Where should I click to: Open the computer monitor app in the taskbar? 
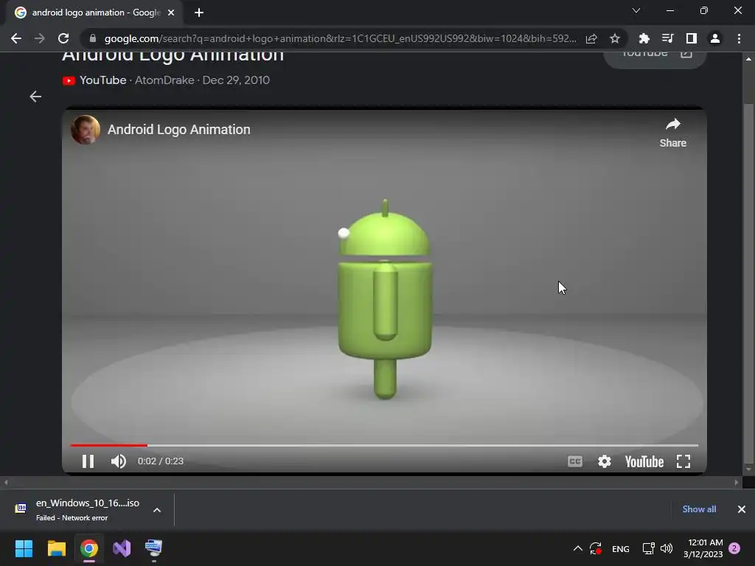pyautogui.click(x=154, y=548)
